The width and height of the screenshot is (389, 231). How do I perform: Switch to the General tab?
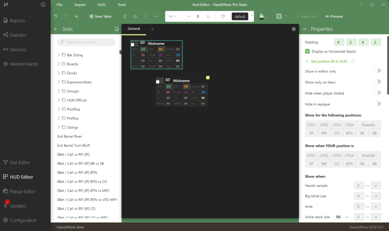[x=134, y=29]
